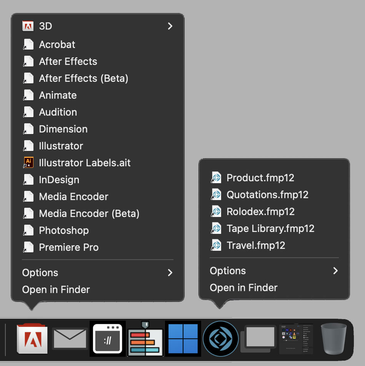Open the Windows logo app in Dock
This screenshot has width=365, height=366.
point(183,339)
